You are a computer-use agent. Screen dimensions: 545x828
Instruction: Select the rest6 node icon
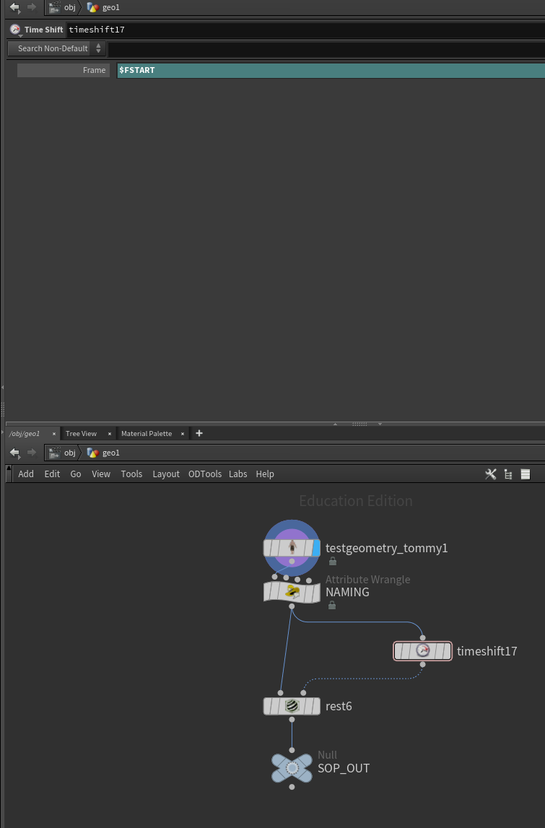[x=292, y=706]
